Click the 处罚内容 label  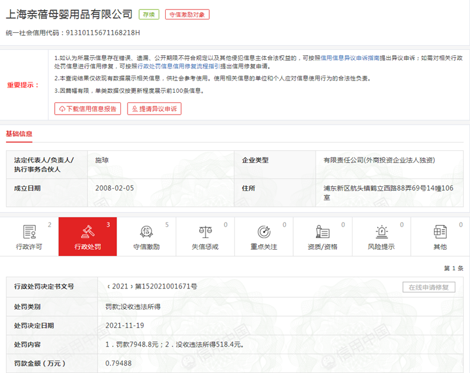pos(27,345)
